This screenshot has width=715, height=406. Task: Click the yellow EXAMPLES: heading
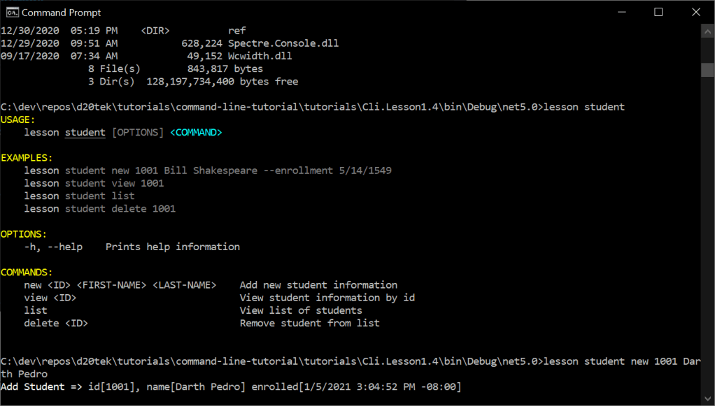pos(27,158)
